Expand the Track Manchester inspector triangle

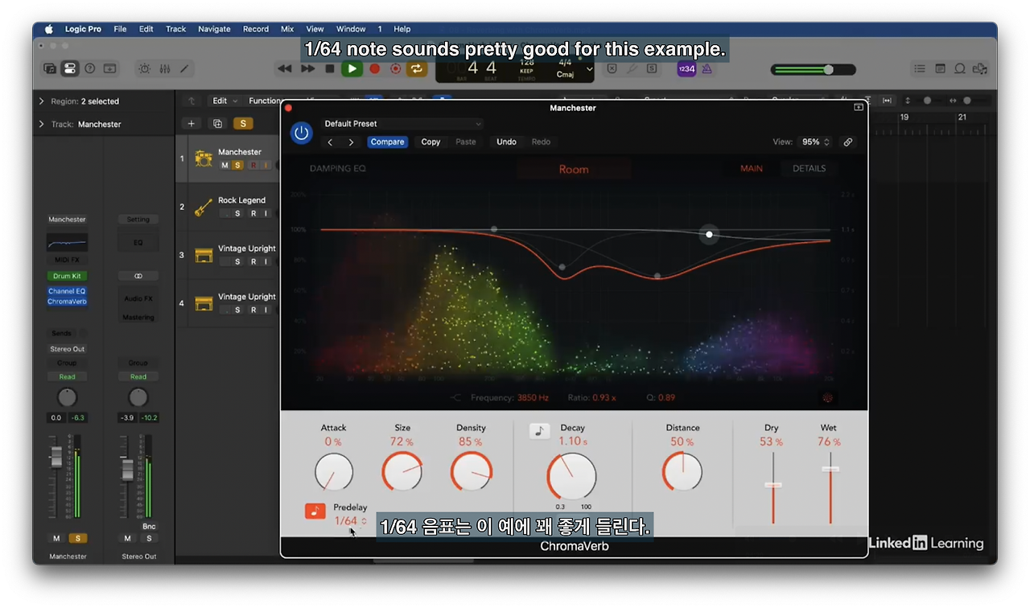42,124
